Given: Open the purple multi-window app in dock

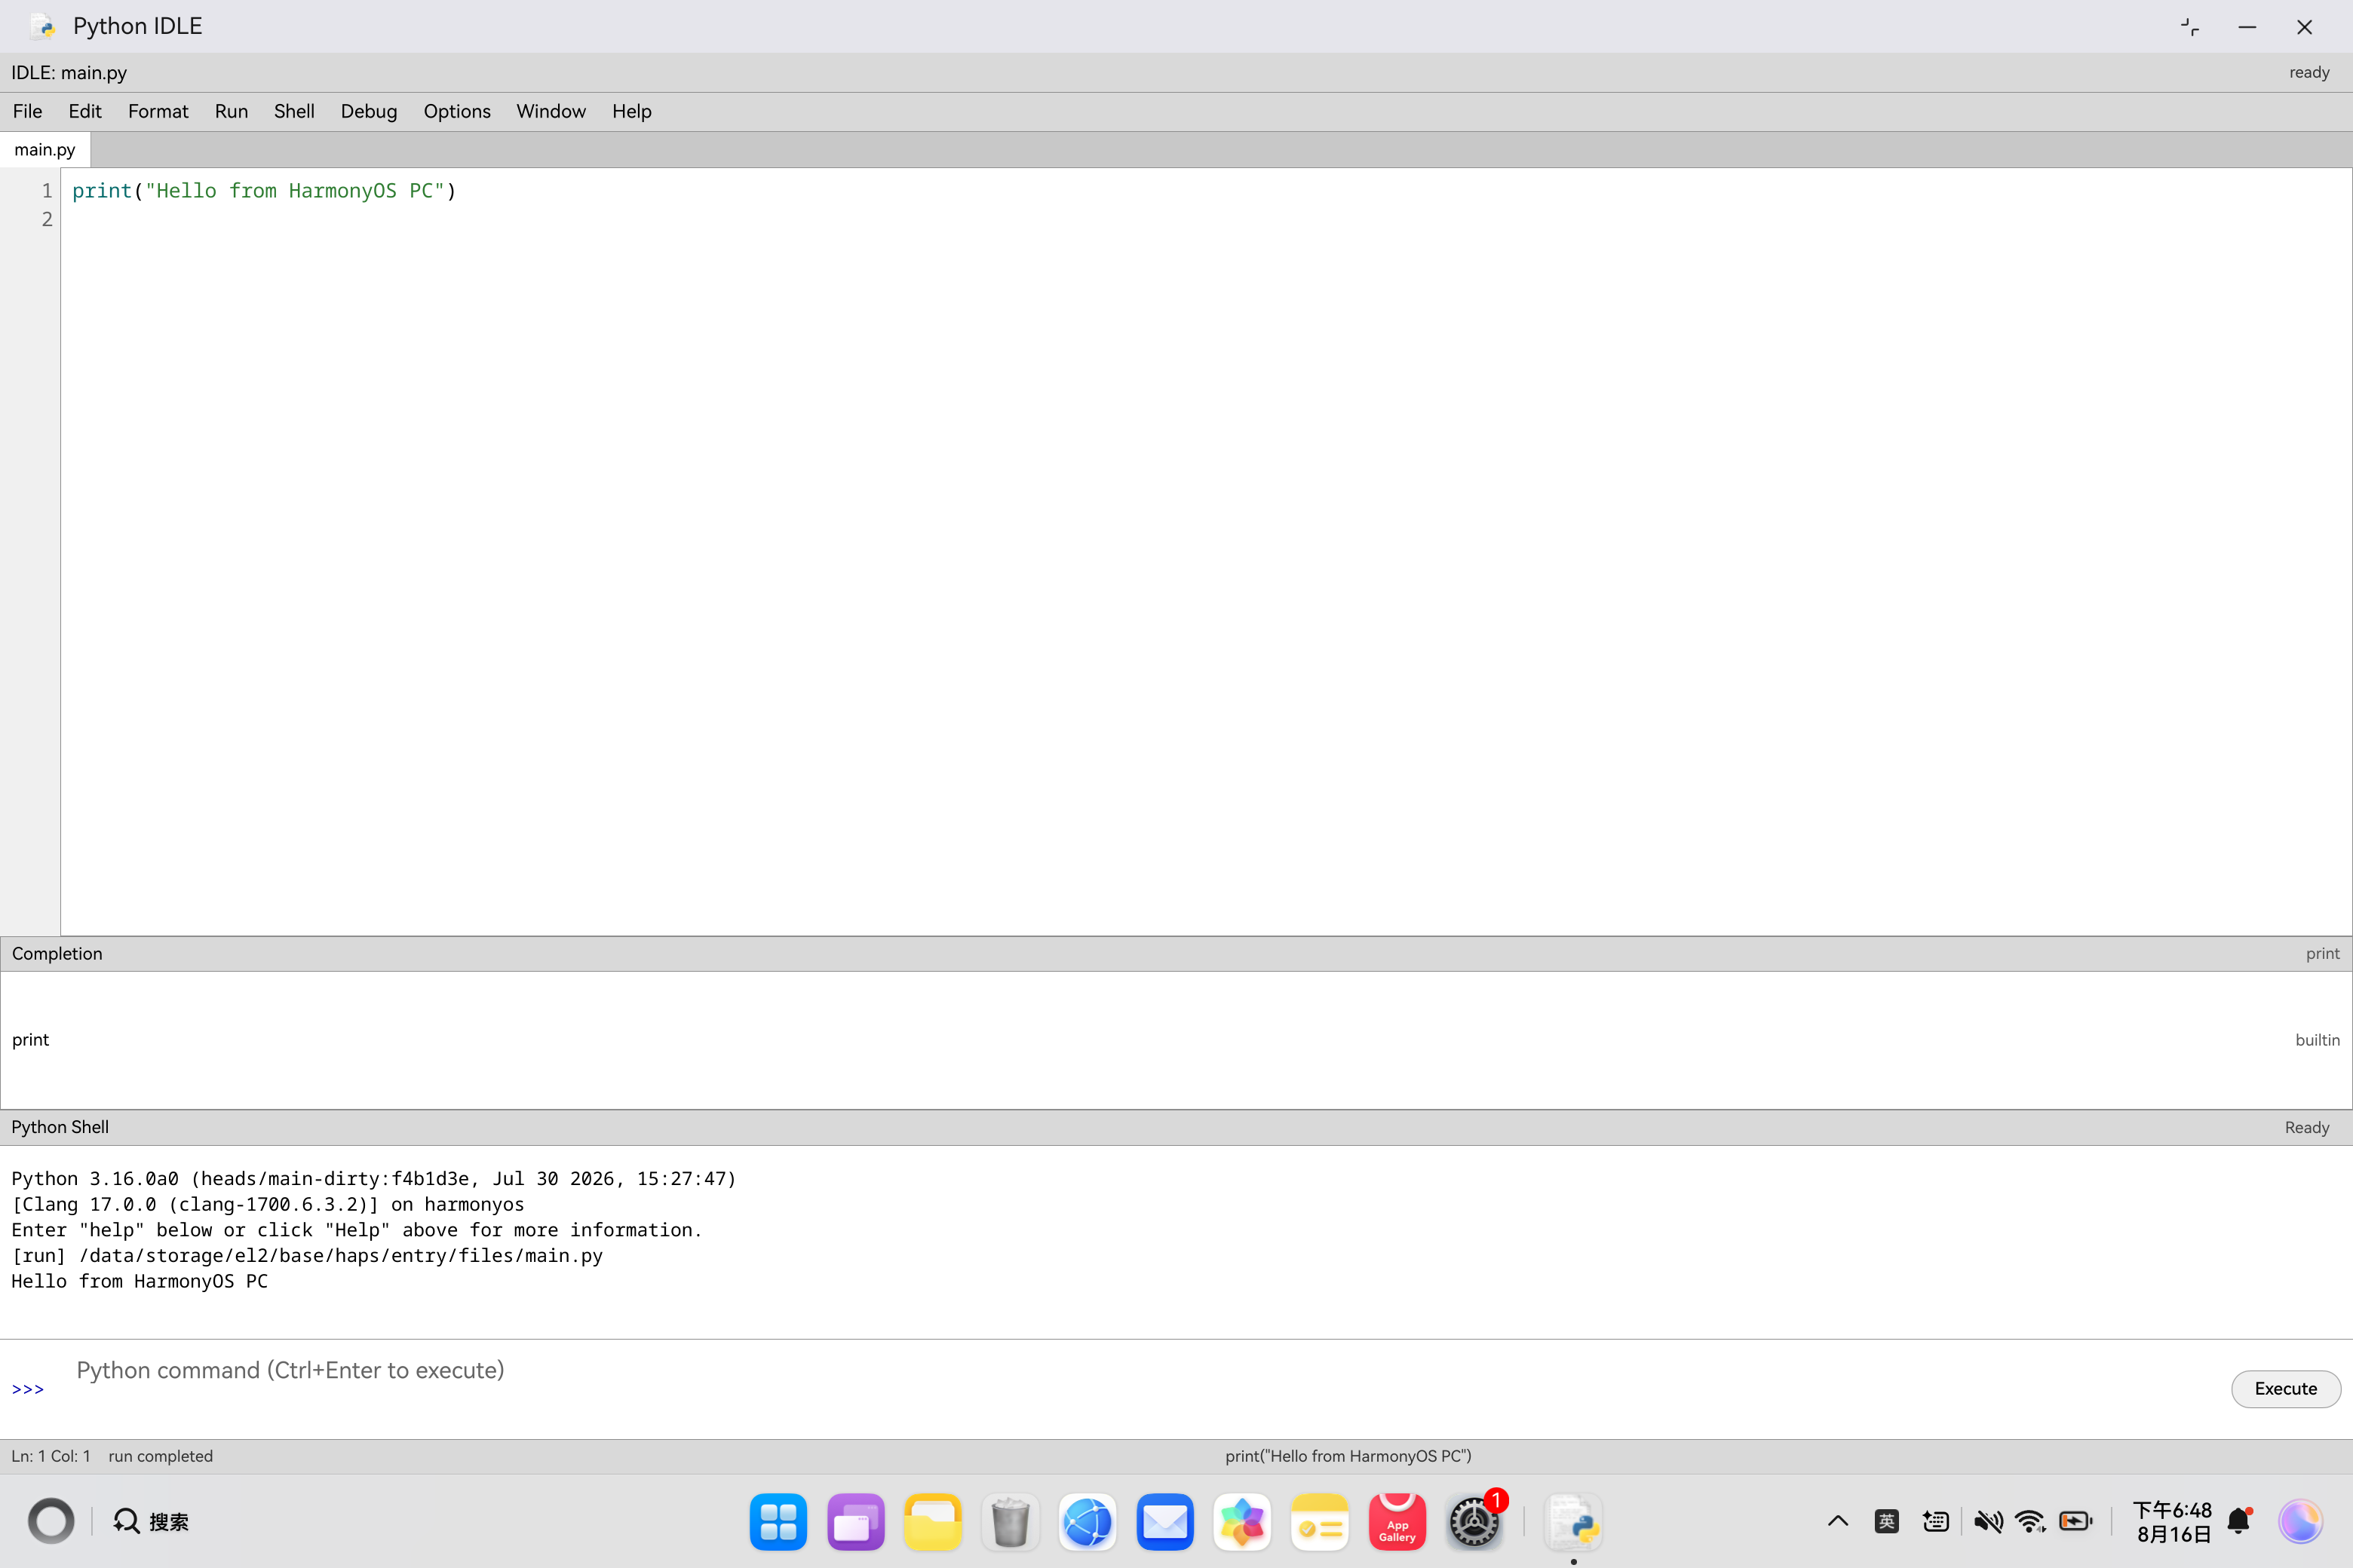Looking at the screenshot, I should tap(855, 1522).
